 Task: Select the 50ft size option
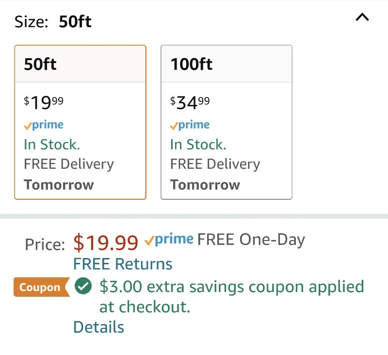pyautogui.click(x=81, y=122)
